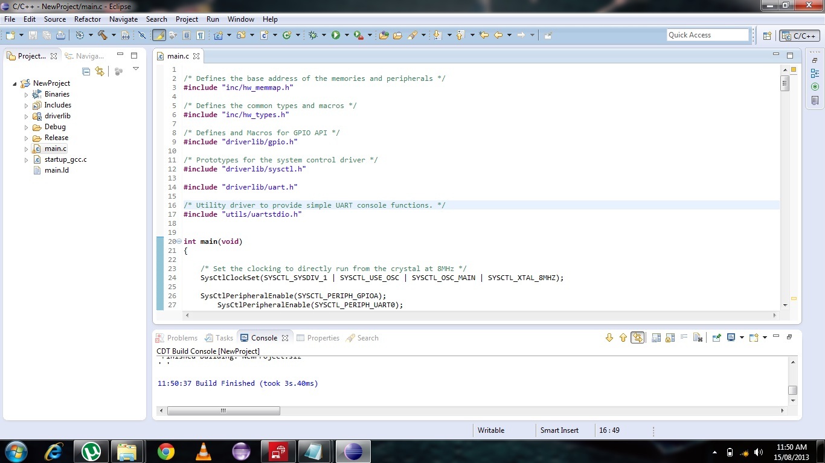The image size is (825, 463).
Task: Open VLC from the Windows taskbar
Action: [x=204, y=452]
